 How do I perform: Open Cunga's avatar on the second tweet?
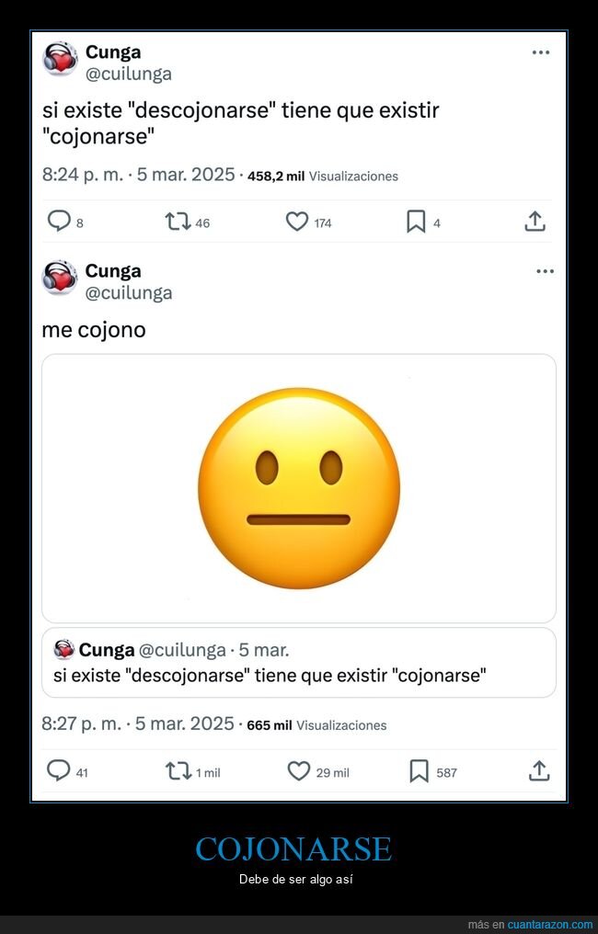click(61, 279)
